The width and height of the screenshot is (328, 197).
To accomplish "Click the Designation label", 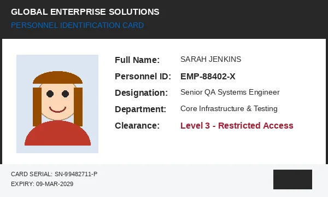I will point(141,92).
